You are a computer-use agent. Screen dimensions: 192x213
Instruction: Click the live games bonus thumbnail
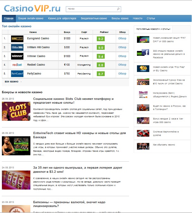pos(143,120)
